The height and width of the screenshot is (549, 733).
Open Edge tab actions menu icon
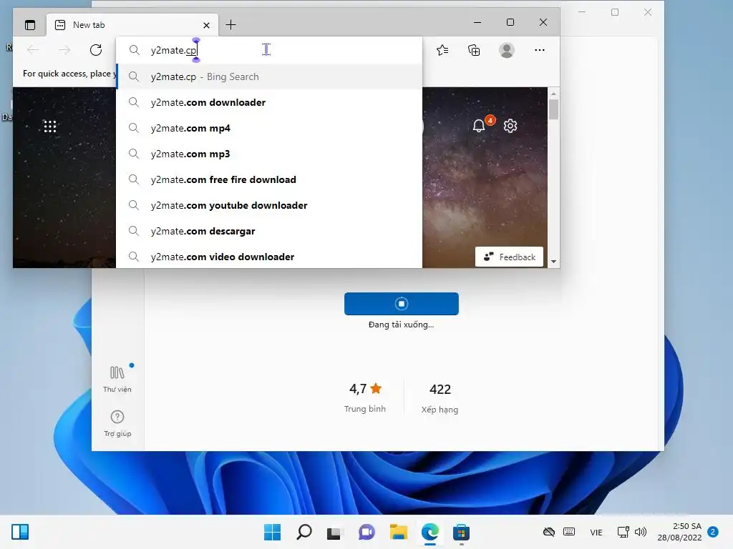point(30,25)
